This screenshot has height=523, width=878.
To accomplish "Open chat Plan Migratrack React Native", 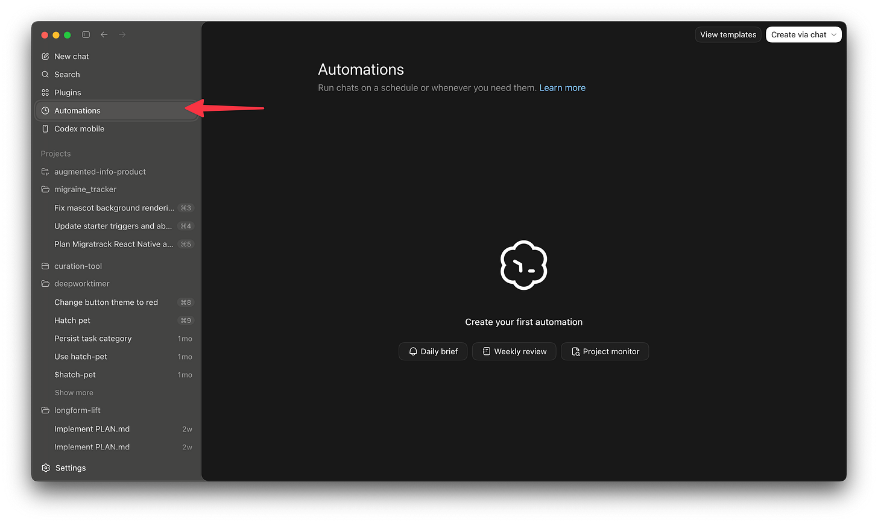I will point(117,244).
